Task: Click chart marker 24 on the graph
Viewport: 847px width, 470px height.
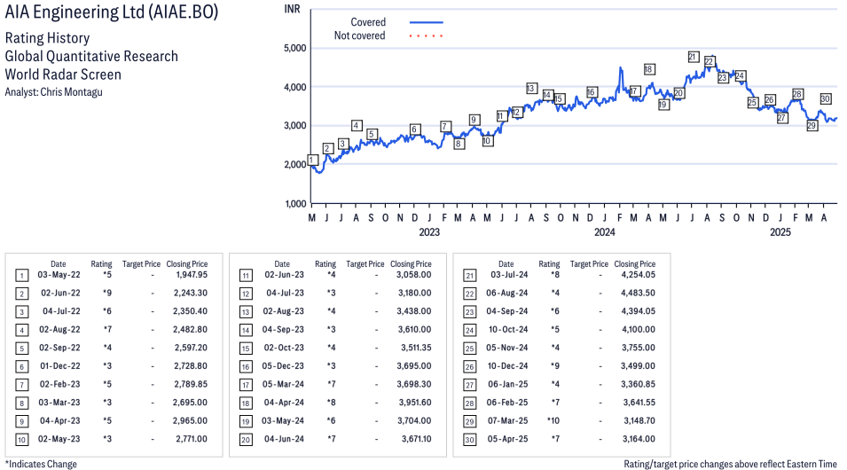Action: (x=740, y=76)
